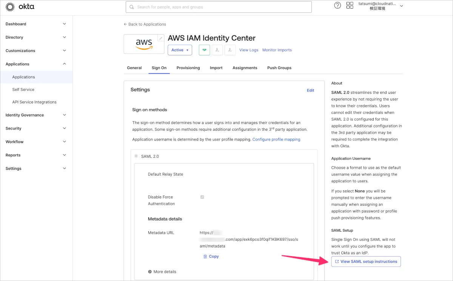Screen dimensions: 453x281
Task: Click the green handshake icon
Action: pyautogui.click(x=204, y=50)
